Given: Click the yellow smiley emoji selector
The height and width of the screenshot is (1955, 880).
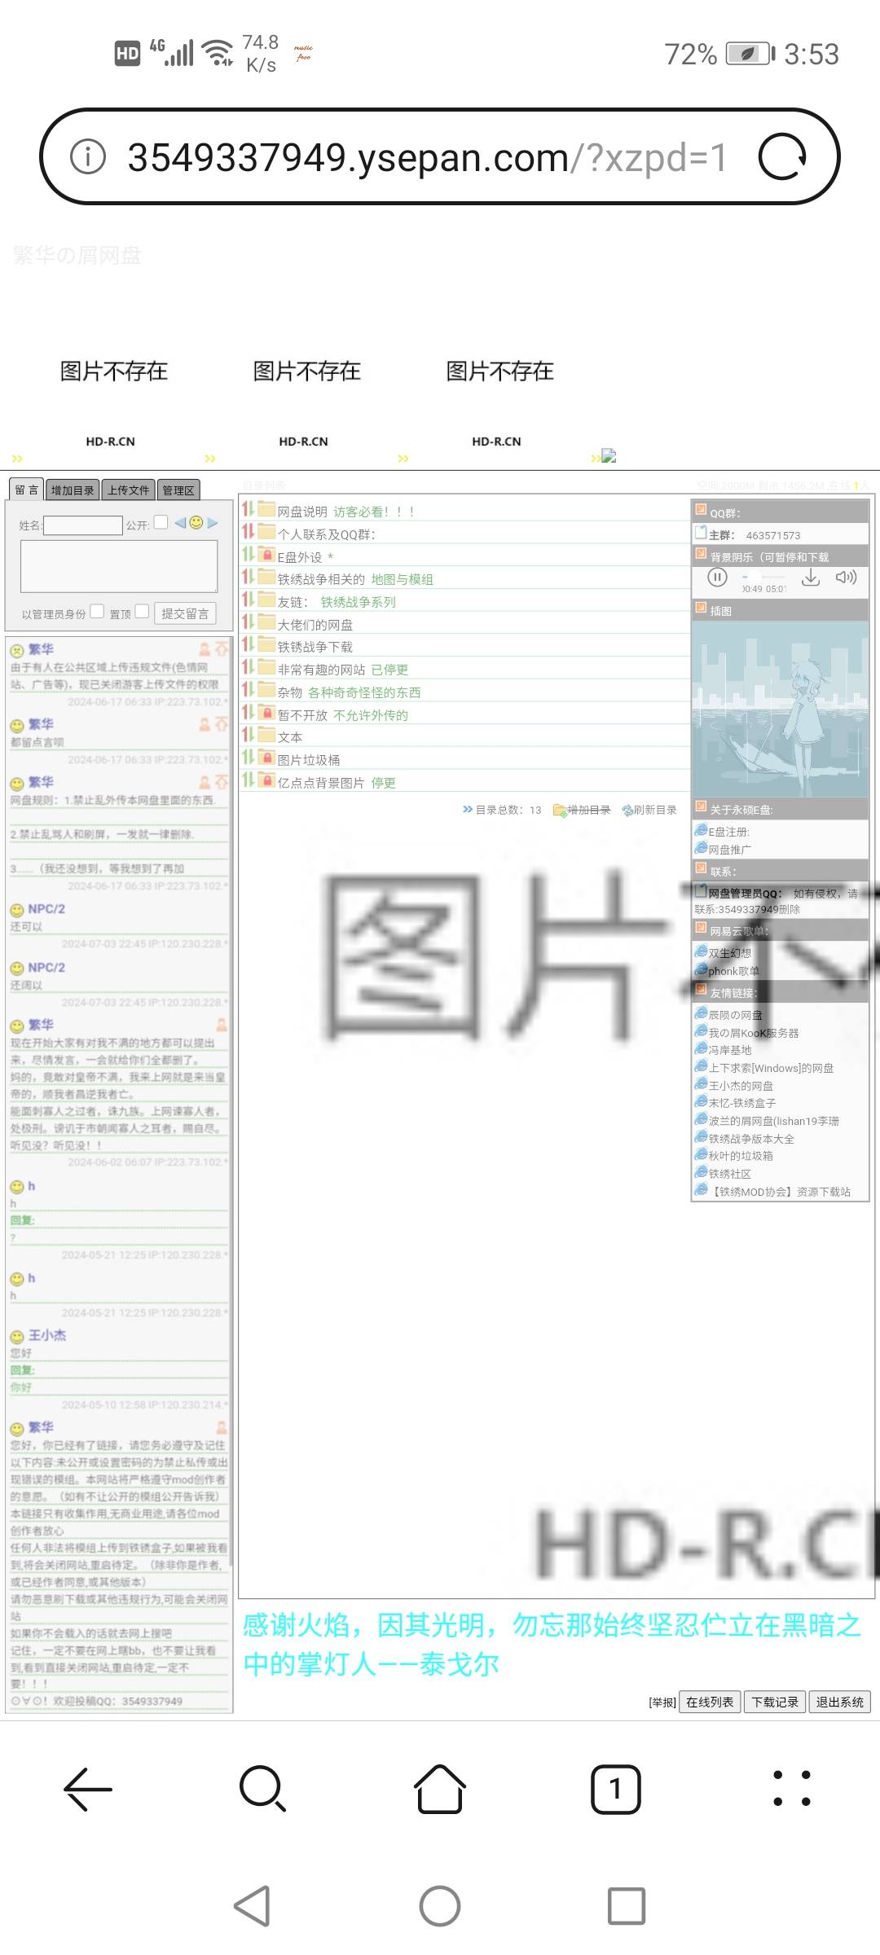Looking at the screenshot, I should point(196,523).
